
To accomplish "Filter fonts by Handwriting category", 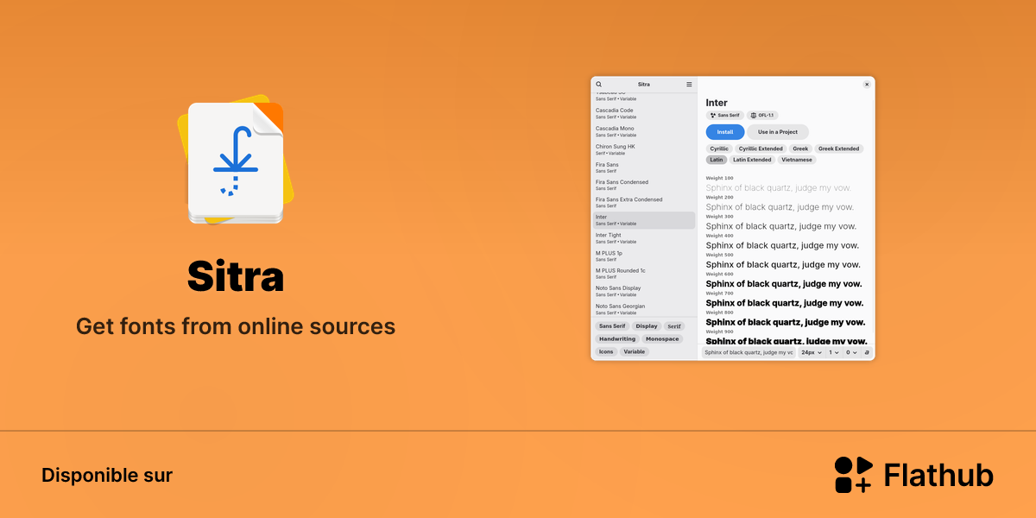I will click(x=617, y=339).
